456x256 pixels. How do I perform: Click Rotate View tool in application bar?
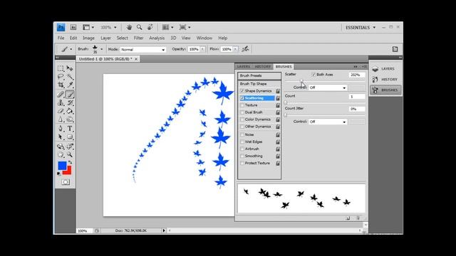150,27
